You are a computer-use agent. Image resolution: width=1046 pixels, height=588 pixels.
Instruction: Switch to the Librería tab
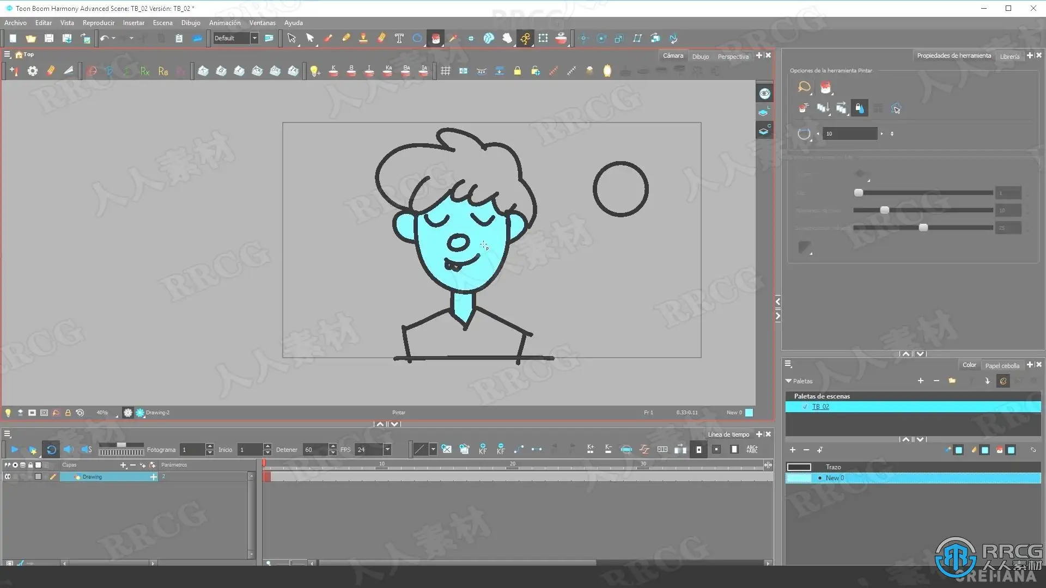[1009, 56]
